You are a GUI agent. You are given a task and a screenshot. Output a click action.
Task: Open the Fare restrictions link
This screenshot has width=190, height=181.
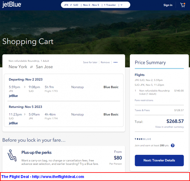(x=144, y=100)
